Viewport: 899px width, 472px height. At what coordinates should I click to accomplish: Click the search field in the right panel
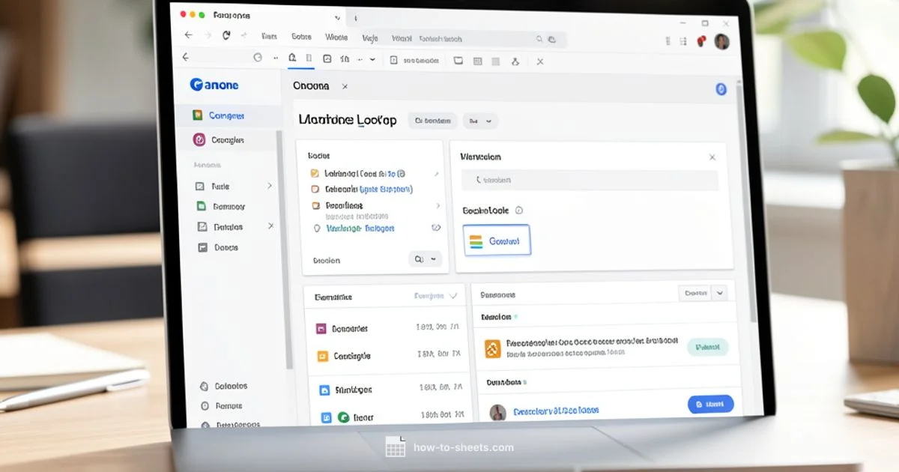(589, 180)
